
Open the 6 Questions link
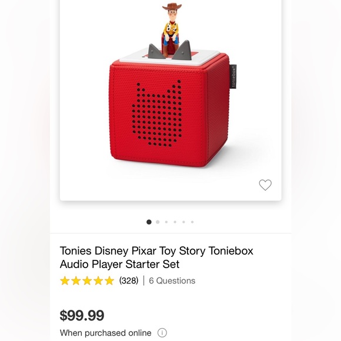coord(172,280)
